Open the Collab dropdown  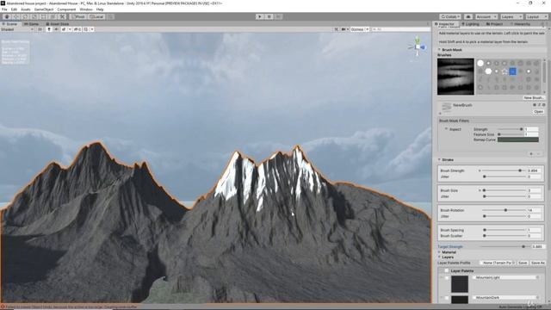(x=450, y=16)
